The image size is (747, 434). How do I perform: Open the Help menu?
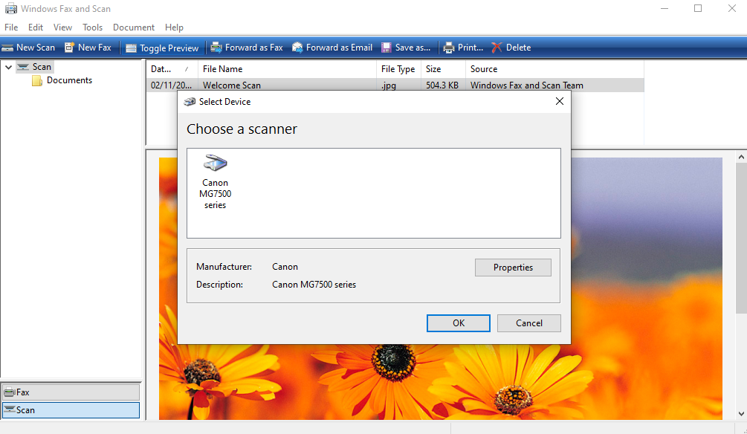tap(175, 27)
